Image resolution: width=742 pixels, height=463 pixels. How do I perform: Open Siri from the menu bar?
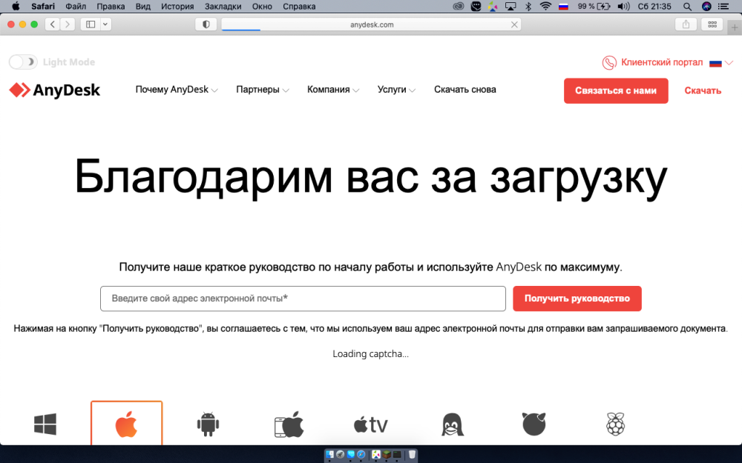[706, 7]
